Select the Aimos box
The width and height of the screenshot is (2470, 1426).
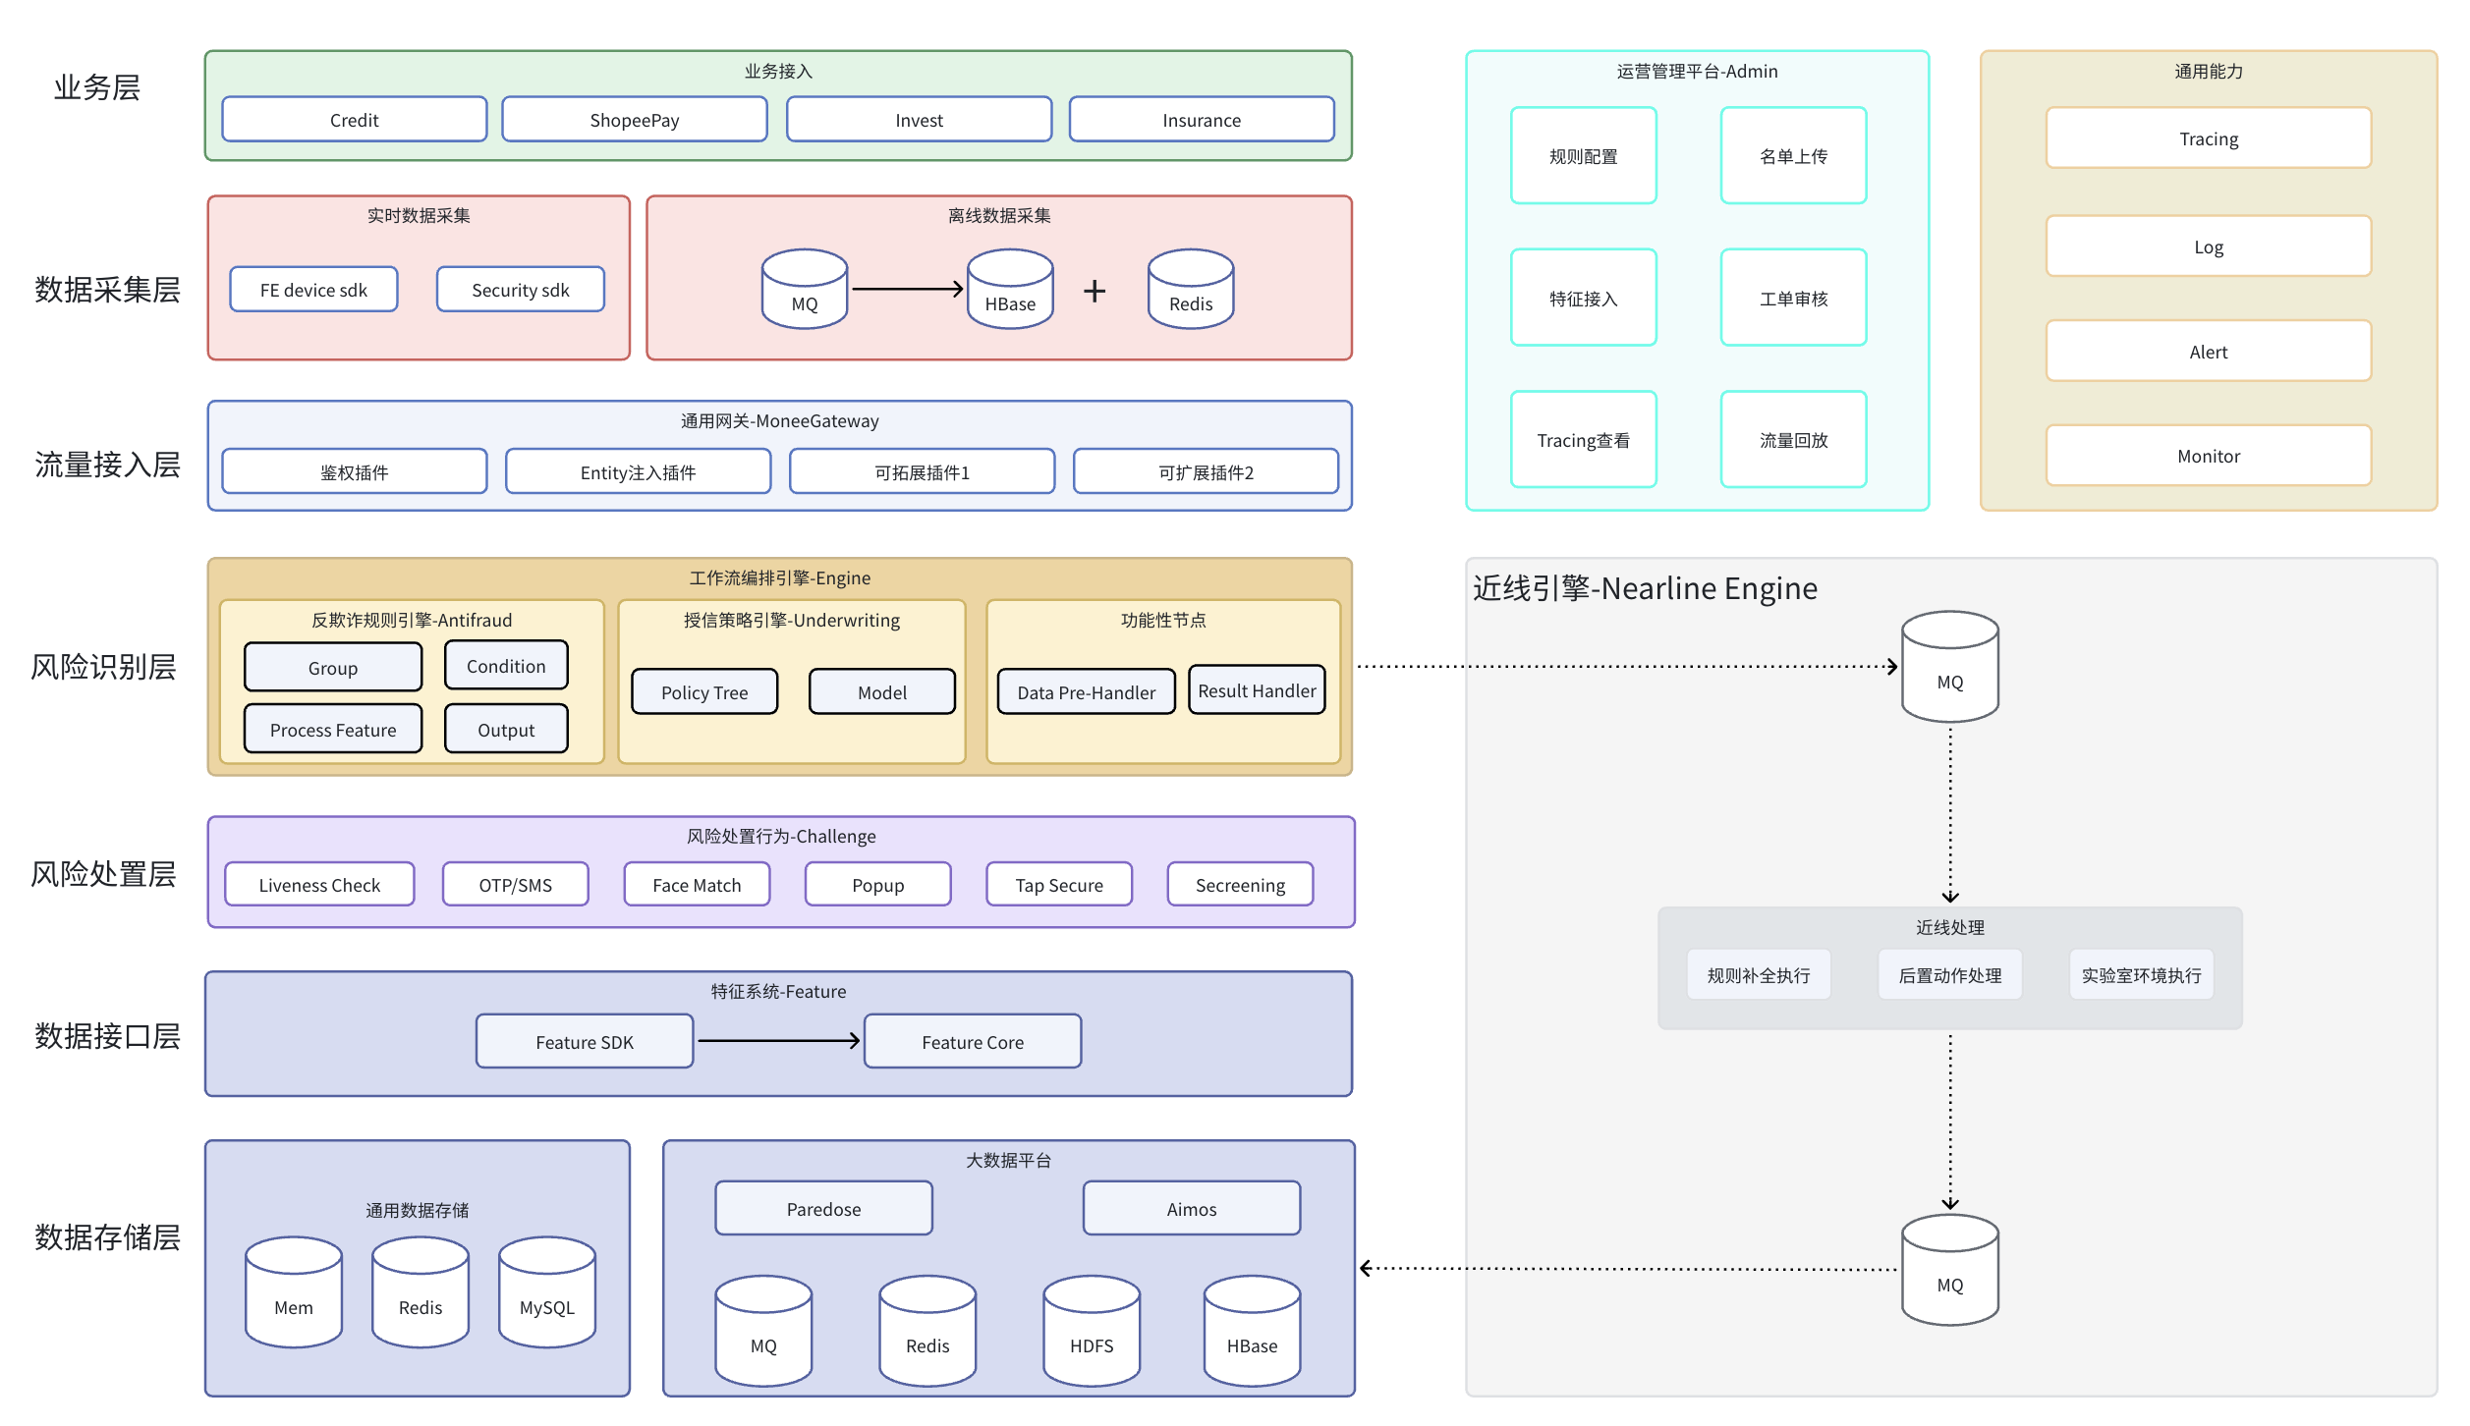click(x=1192, y=1208)
